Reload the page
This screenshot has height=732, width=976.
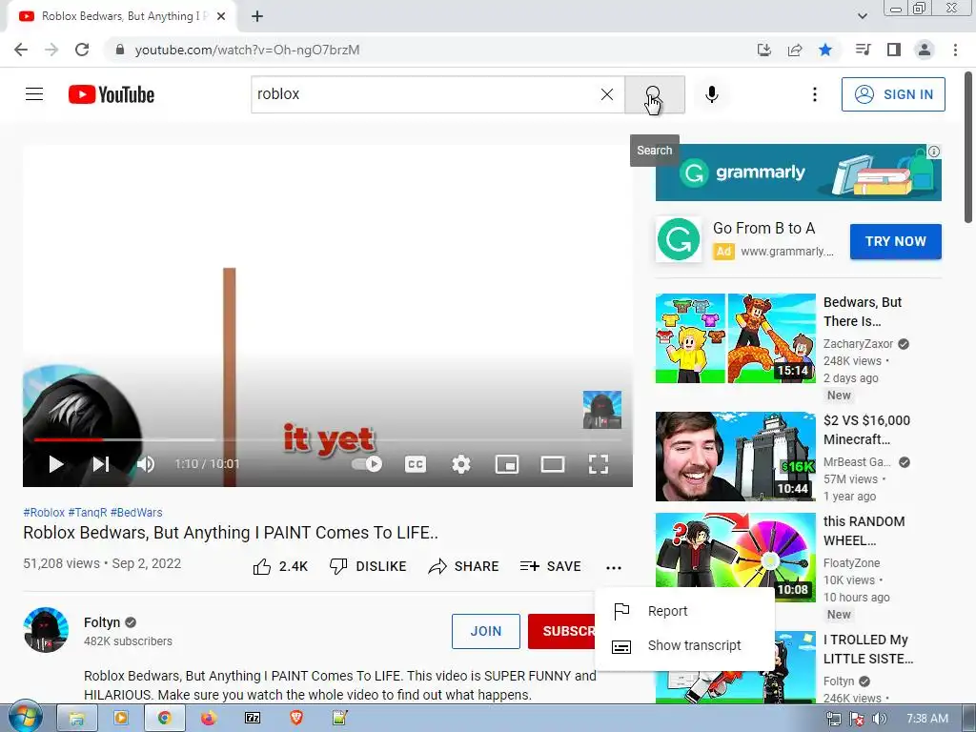(82, 50)
